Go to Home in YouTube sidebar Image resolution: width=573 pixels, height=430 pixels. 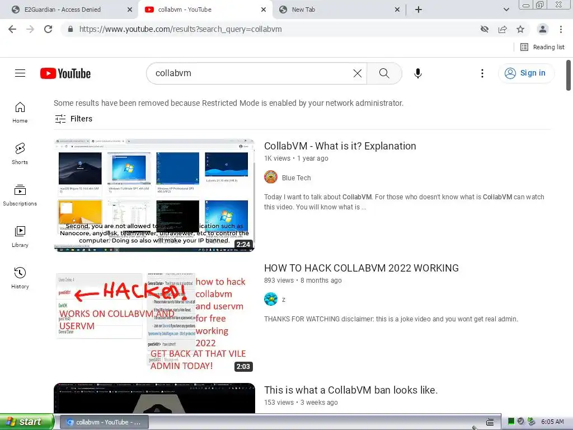pyautogui.click(x=20, y=112)
